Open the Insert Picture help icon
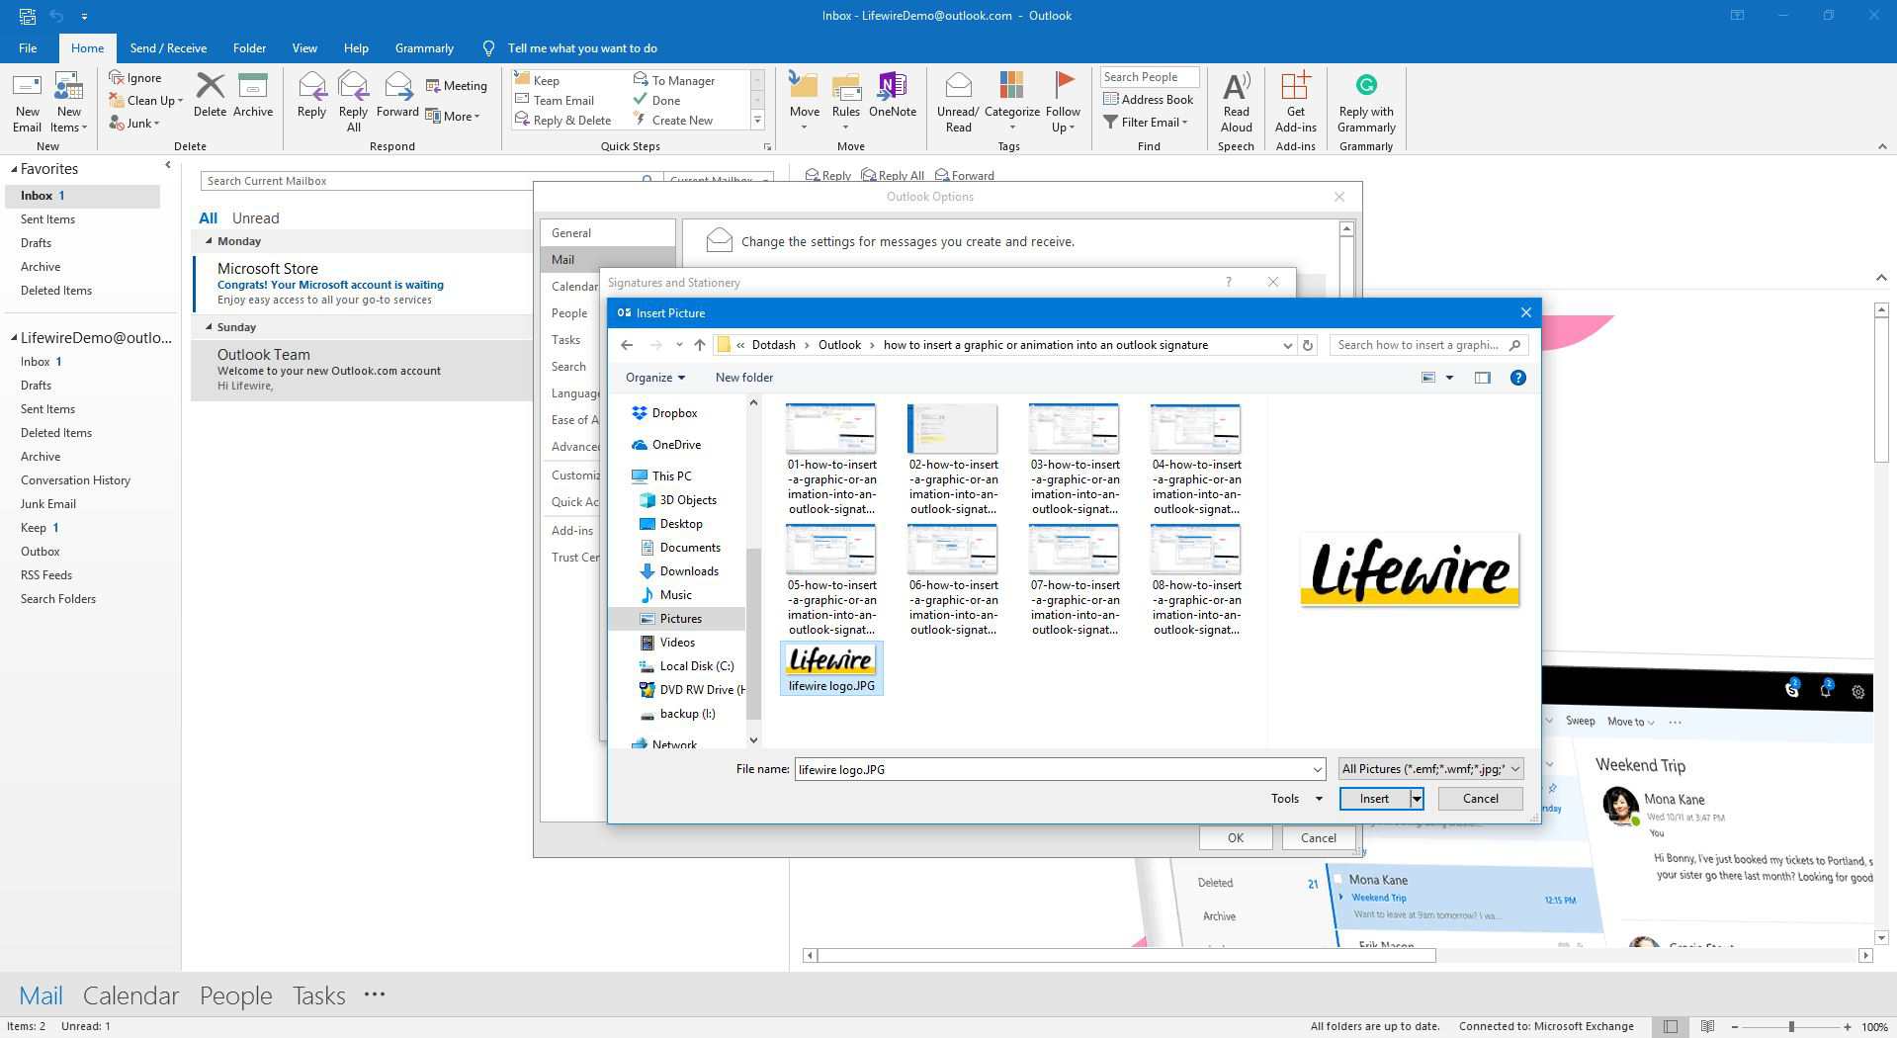Screen dimensions: 1897x1038 [1517, 378]
